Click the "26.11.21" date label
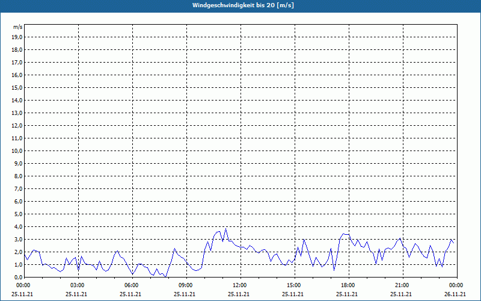This screenshot has width=481, height=301. click(x=455, y=294)
